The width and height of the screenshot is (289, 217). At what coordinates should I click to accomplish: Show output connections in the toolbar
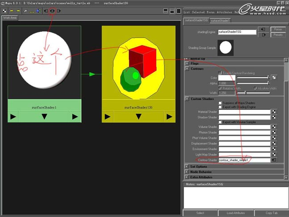[x=59, y=11]
